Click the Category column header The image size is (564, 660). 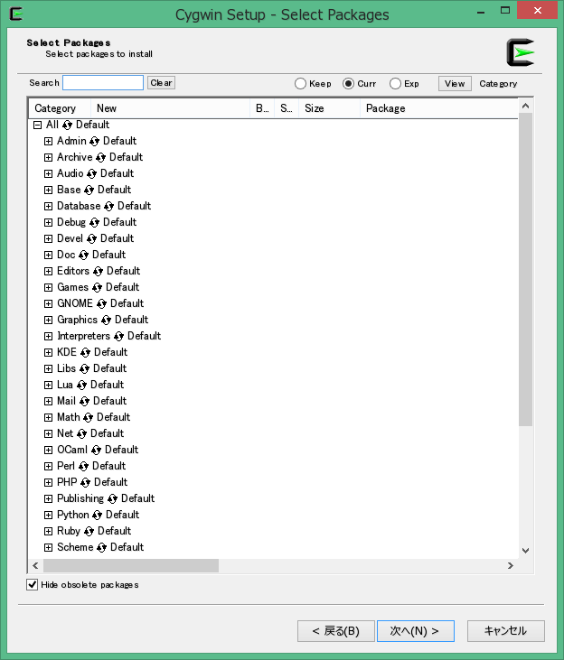pos(60,108)
